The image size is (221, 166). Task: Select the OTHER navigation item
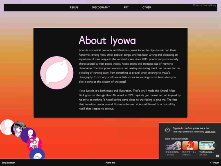(x=147, y=7)
